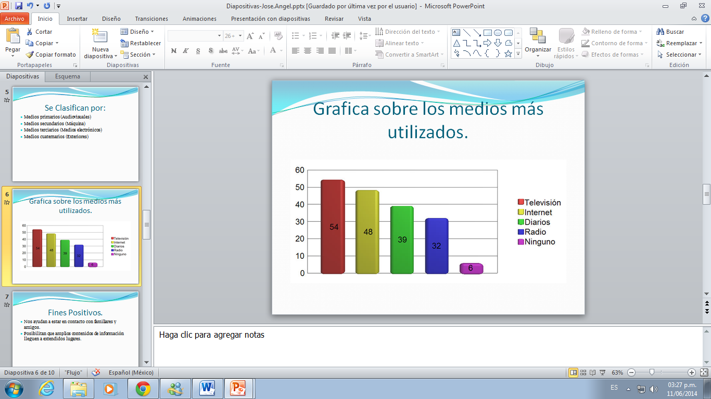Select slide 7 thumbnail Fines Positivos

[x=75, y=328]
